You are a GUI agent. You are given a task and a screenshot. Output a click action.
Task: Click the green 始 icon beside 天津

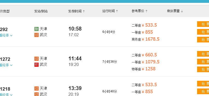coord(37,29)
